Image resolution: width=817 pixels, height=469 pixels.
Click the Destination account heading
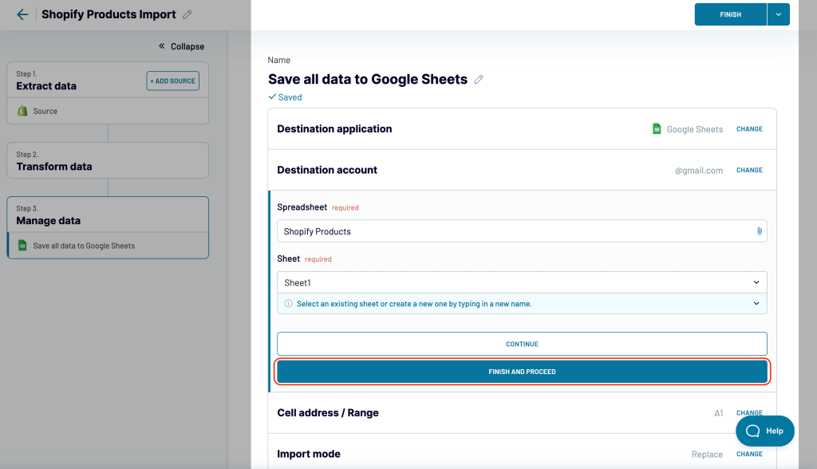pyautogui.click(x=327, y=170)
